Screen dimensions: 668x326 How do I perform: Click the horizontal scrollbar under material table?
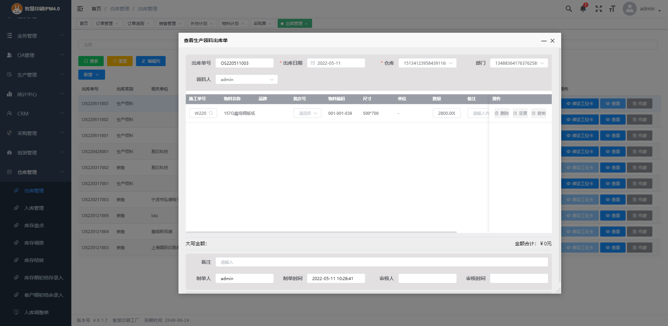tap(321, 232)
